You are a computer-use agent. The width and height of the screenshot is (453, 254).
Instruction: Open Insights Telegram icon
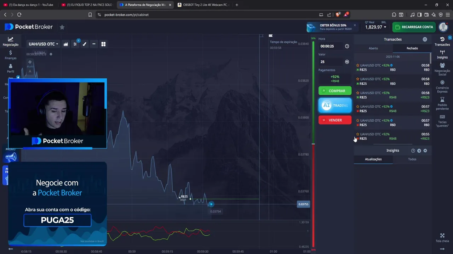click(419, 151)
